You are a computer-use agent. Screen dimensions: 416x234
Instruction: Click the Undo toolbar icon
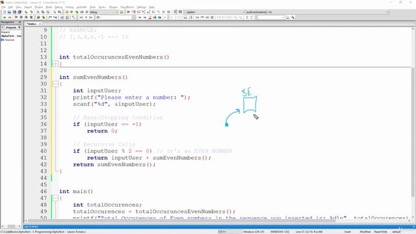pyautogui.click(x=26, y=12)
